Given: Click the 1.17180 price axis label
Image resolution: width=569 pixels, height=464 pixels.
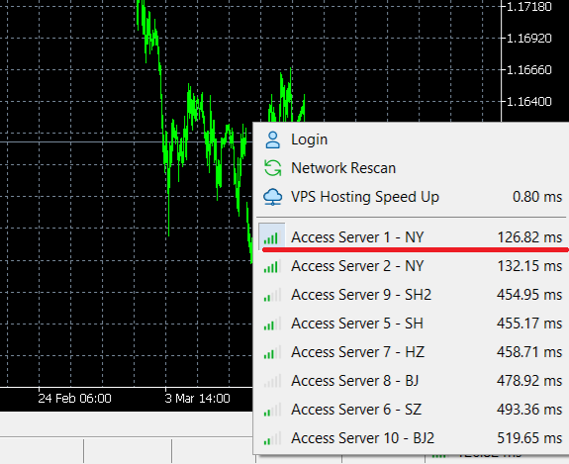Looking at the screenshot, I should coord(528,7).
